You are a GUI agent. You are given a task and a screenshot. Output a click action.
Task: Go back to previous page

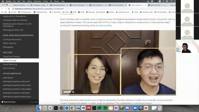click(x=2, y=9)
